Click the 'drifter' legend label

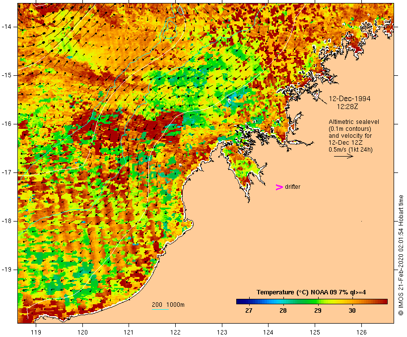[x=292, y=187]
